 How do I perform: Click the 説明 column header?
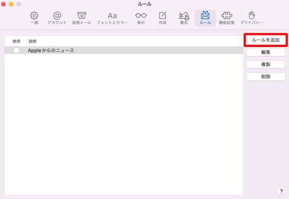pos(33,41)
